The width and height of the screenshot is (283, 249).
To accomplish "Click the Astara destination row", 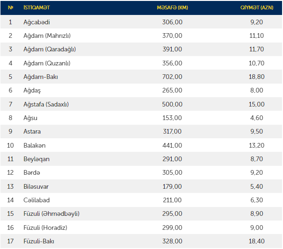I will point(32,132).
